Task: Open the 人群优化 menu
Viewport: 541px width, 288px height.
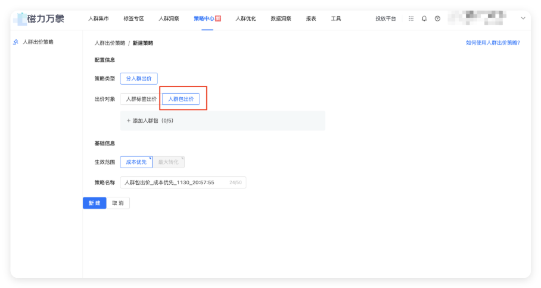Action: click(x=245, y=18)
